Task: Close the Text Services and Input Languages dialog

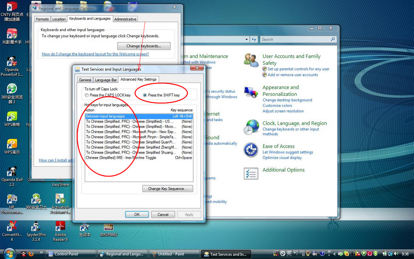Action: click(197, 68)
